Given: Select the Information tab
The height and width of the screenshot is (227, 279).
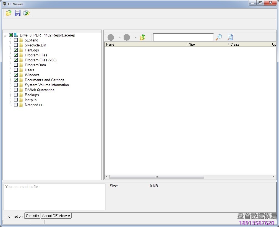Looking at the screenshot, I should (x=13, y=216).
